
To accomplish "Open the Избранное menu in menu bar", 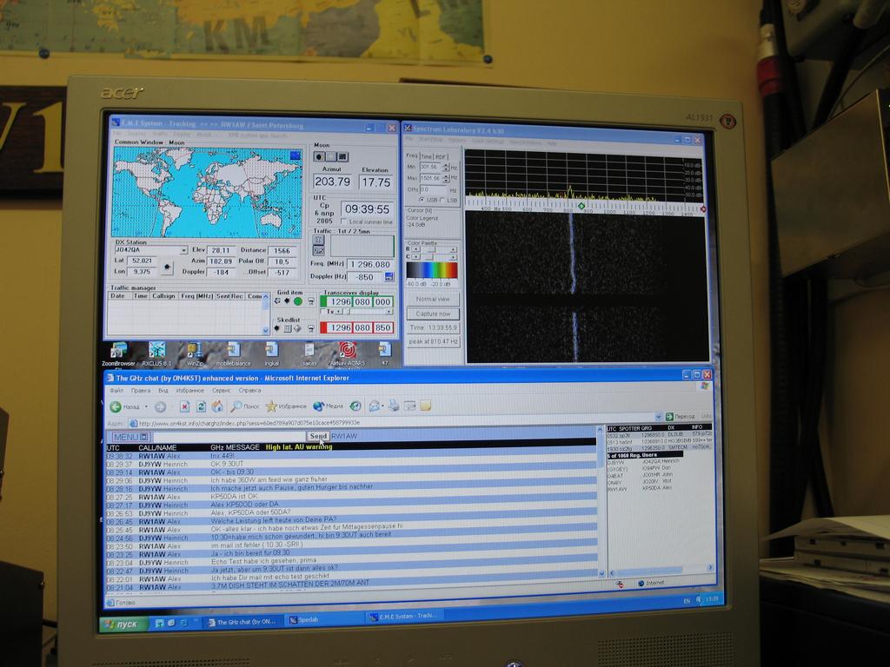I will 189,391.
